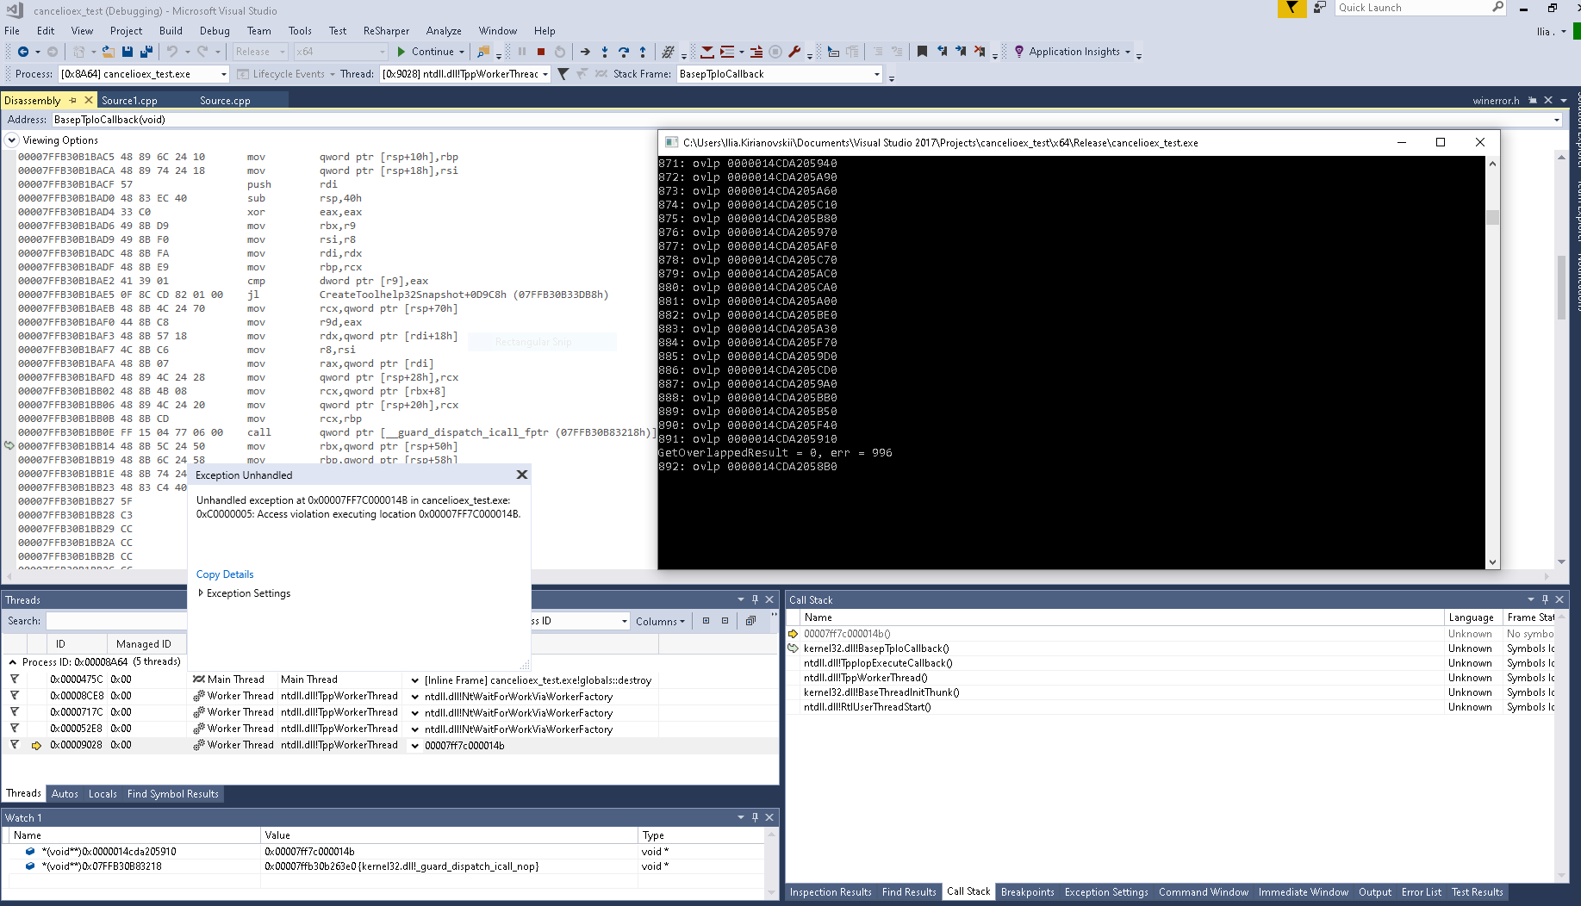Viewport: 1581px width, 906px height.
Task: Pin the Watch 1 panel with auto-hide icon
Action: click(x=755, y=817)
